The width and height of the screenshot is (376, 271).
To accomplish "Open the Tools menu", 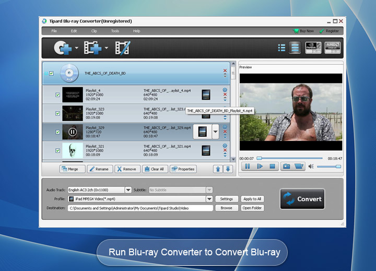I will tap(115, 31).
